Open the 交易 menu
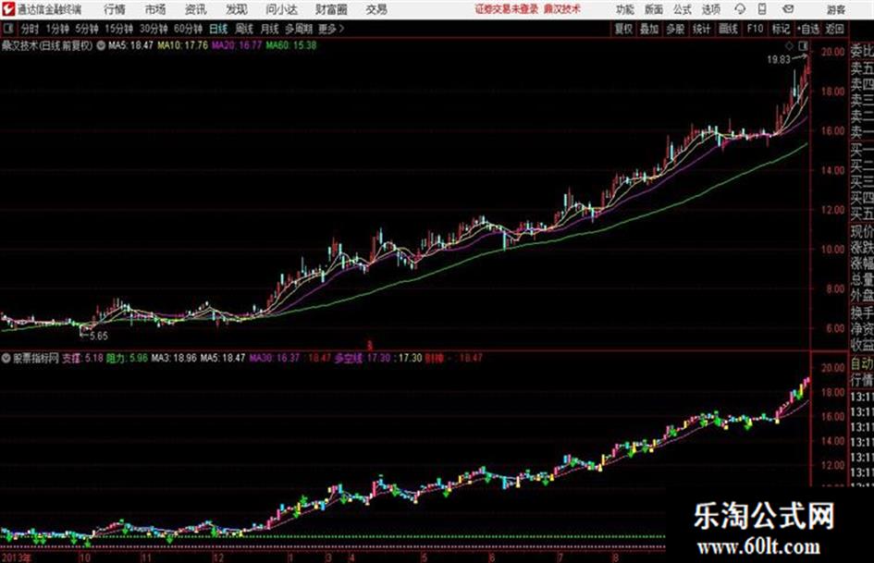Screen dimensions: 874x563 coord(376,9)
